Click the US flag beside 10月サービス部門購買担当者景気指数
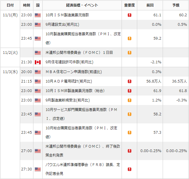 pos(38,114)
